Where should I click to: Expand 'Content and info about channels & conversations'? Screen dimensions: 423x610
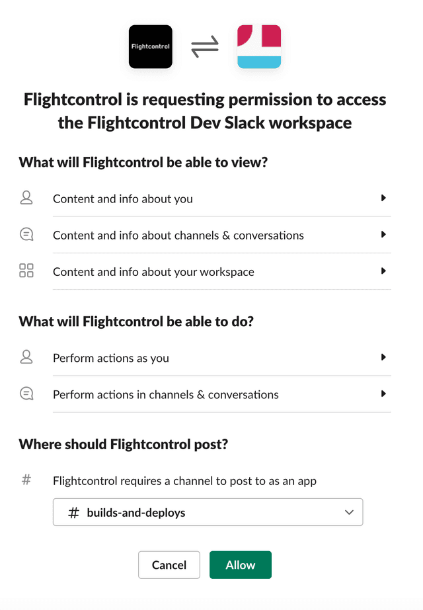coord(383,234)
